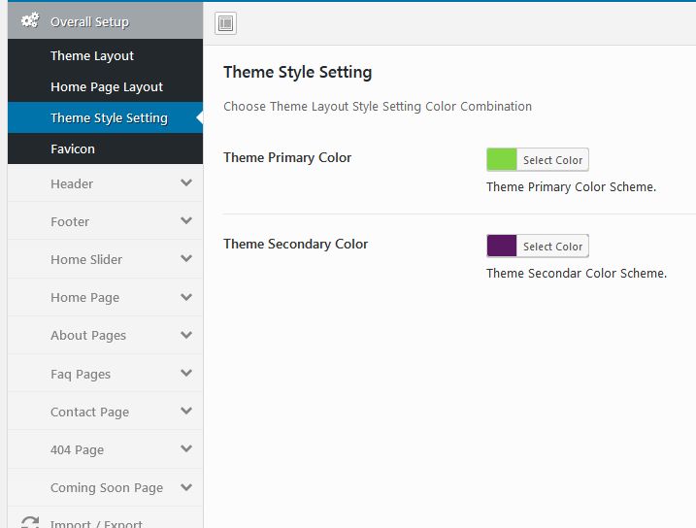696x528 pixels.
Task: Expand the Footer section chevron
Action: pos(186,220)
